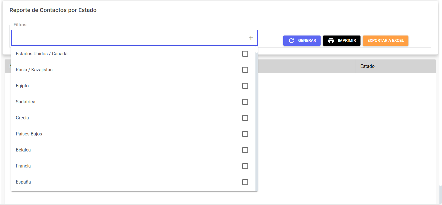Focus the filter selection input field
Screen dimensions: 442x205
point(134,38)
